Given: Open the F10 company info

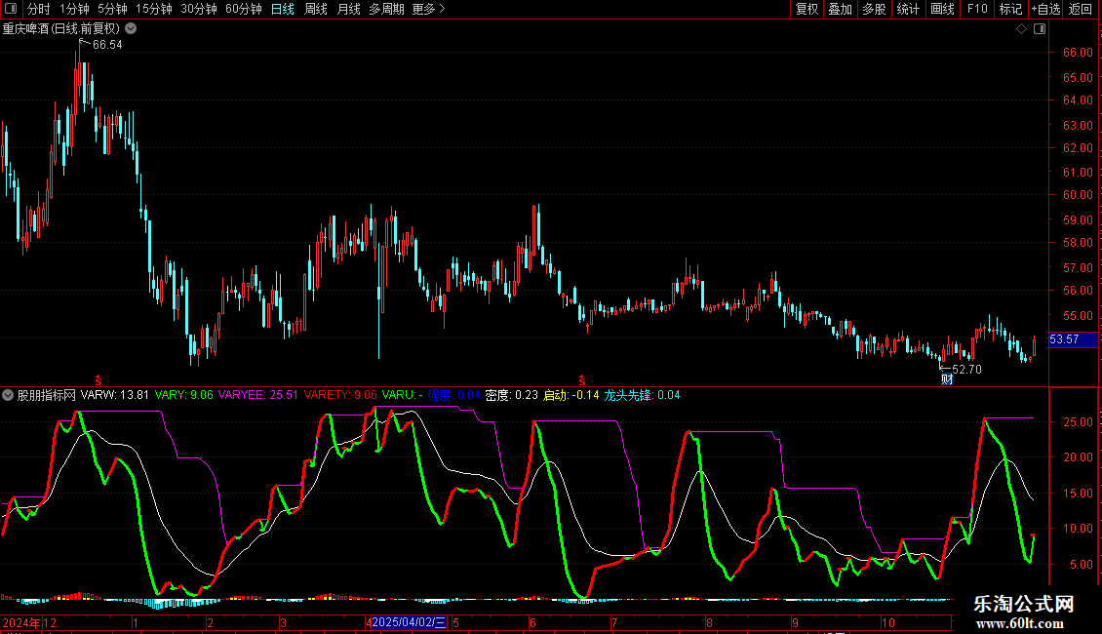Looking at the screenshot, I should pos(976,10).
